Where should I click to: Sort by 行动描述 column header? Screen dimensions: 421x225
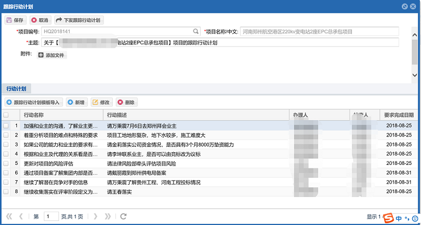coord(196,115)
